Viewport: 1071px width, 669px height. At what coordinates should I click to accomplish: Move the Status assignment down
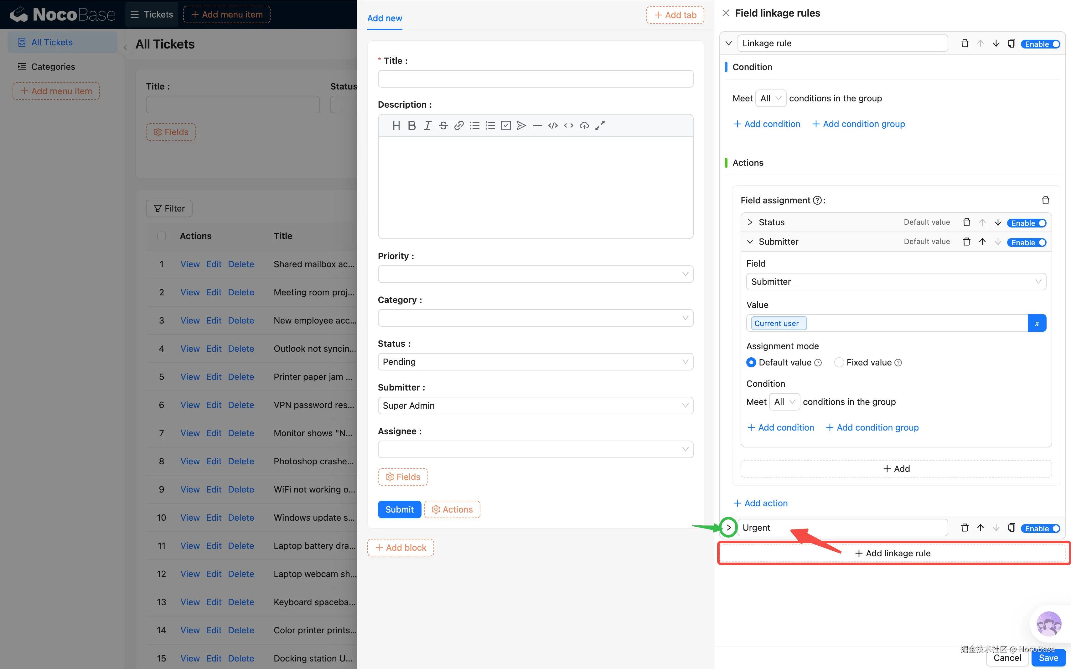(998, 222)
